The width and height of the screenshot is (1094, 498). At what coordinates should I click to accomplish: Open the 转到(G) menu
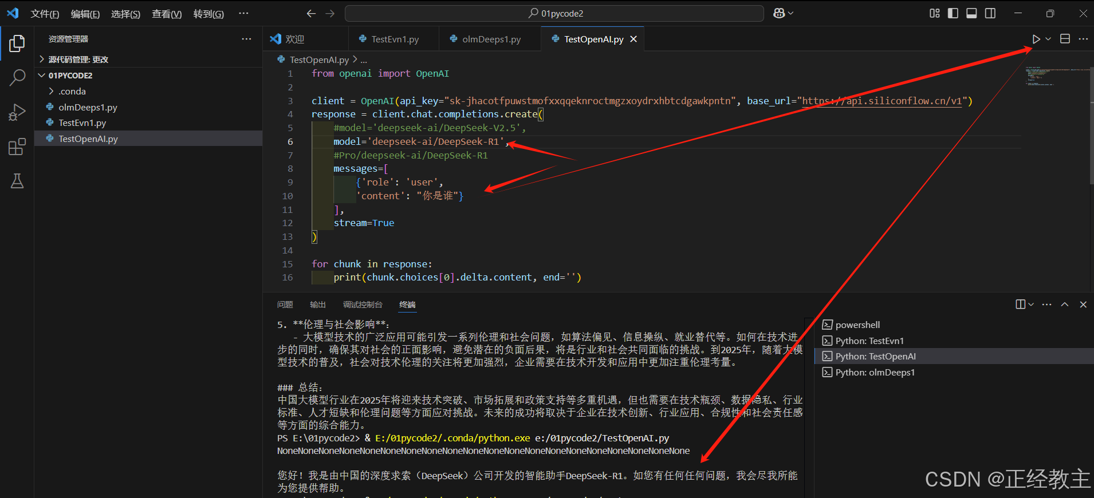click(x=208, y=14)
